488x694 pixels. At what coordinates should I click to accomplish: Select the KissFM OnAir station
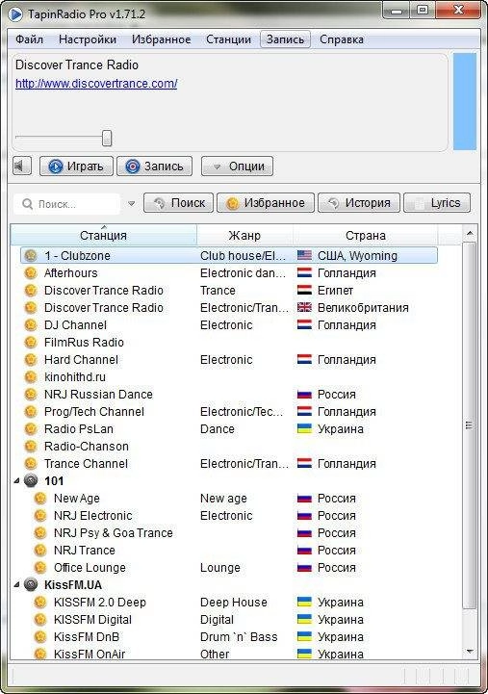(x=90, y=654)
